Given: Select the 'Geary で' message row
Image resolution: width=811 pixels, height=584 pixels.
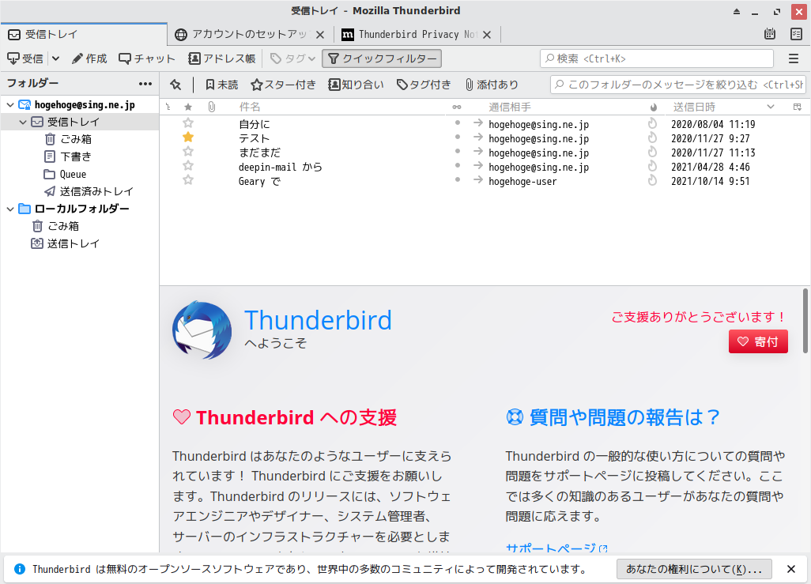Looking at the screenshot, I should (x=484, y=181).
